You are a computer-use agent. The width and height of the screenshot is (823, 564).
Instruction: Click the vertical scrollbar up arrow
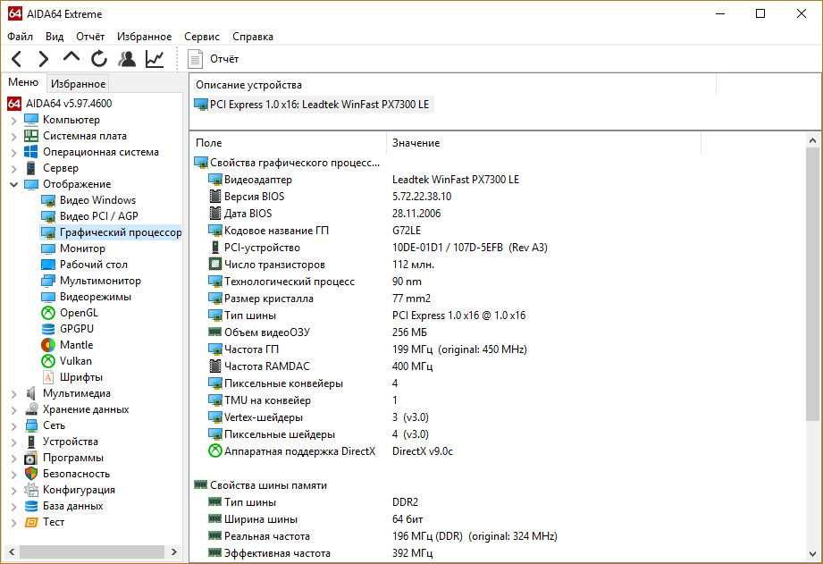pos(812,140)
